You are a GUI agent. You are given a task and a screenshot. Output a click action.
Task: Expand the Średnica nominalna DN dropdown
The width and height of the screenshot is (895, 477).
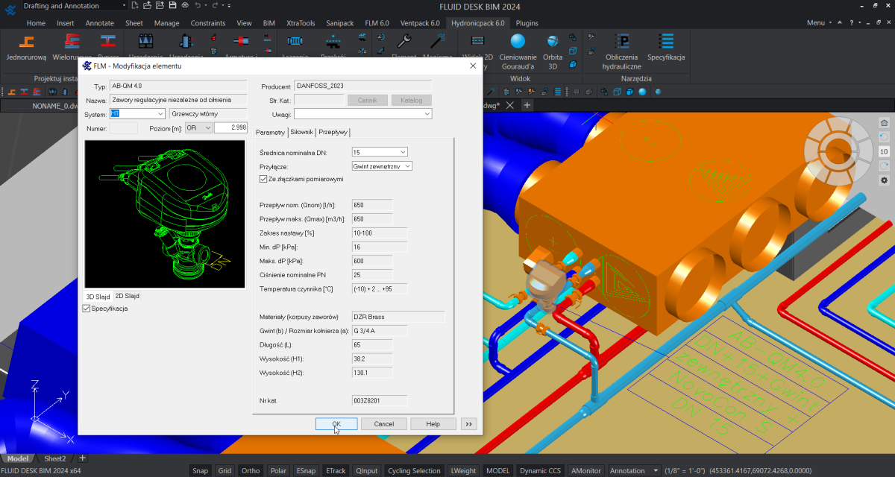[x=402, y=152]
